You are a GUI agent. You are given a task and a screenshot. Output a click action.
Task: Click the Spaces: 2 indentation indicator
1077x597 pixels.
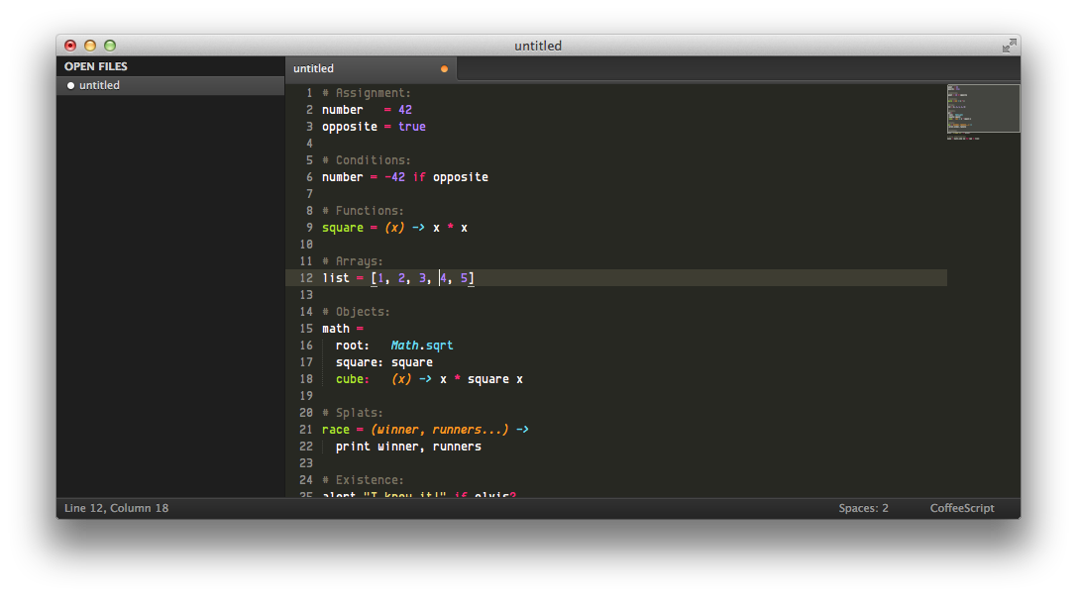click(862, 508)
